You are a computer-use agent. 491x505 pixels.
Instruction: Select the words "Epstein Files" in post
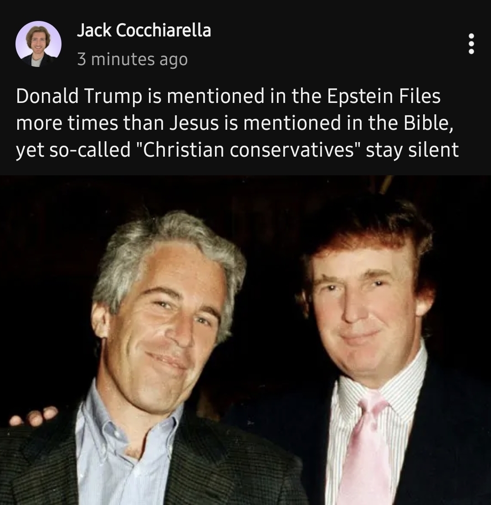pyautogui.click(x=384, y=96)
